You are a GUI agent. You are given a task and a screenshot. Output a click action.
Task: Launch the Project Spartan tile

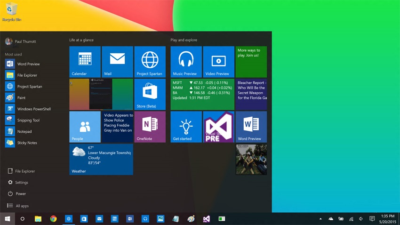(x=150, y=62)
